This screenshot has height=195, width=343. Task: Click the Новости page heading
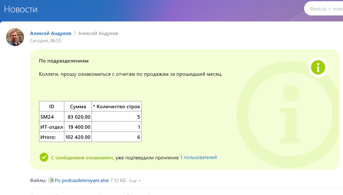[21, 9]
